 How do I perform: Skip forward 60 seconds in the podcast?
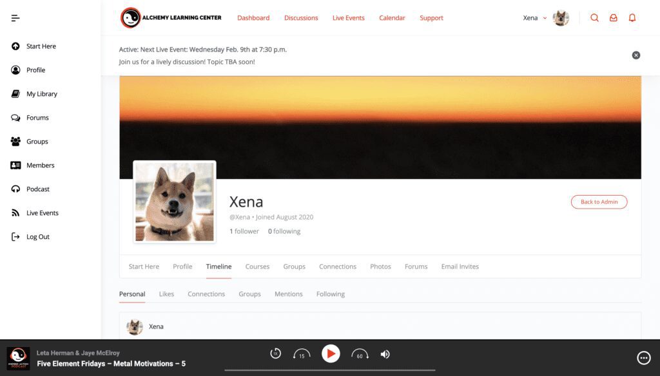[x=360, y=354]
